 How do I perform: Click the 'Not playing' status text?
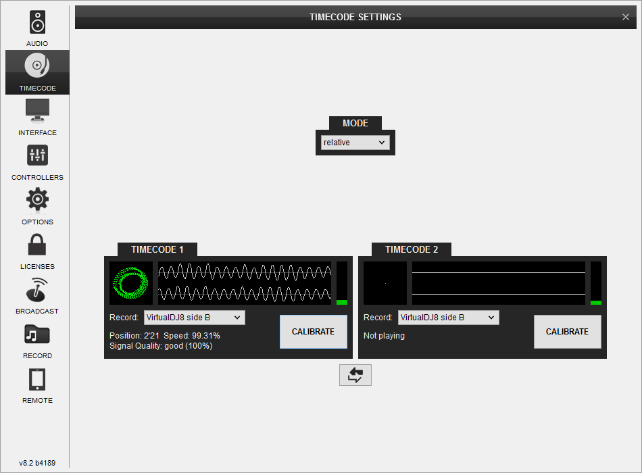click(x=384, y=336)
